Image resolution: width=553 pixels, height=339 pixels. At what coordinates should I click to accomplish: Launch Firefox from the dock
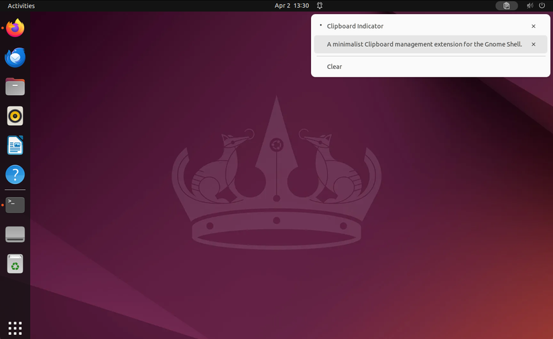pos(15,28)
